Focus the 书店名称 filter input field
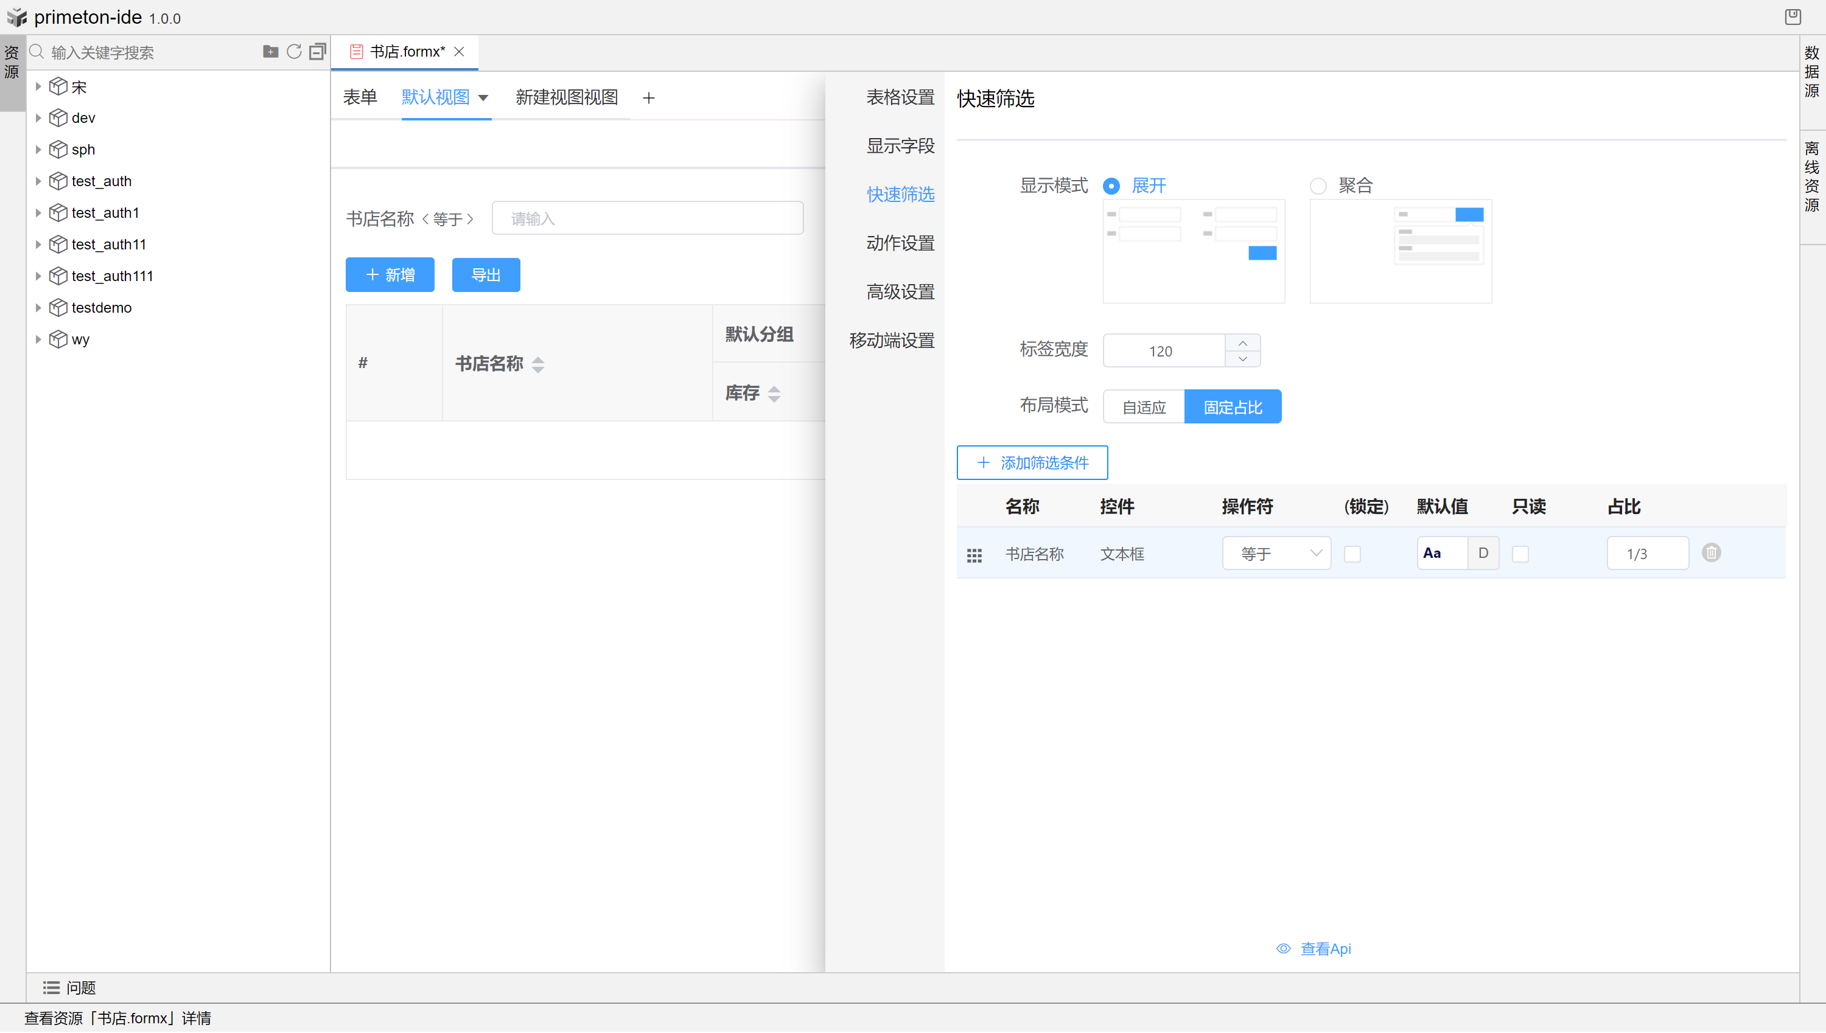 pyautogui.click(x=647, y=218)
